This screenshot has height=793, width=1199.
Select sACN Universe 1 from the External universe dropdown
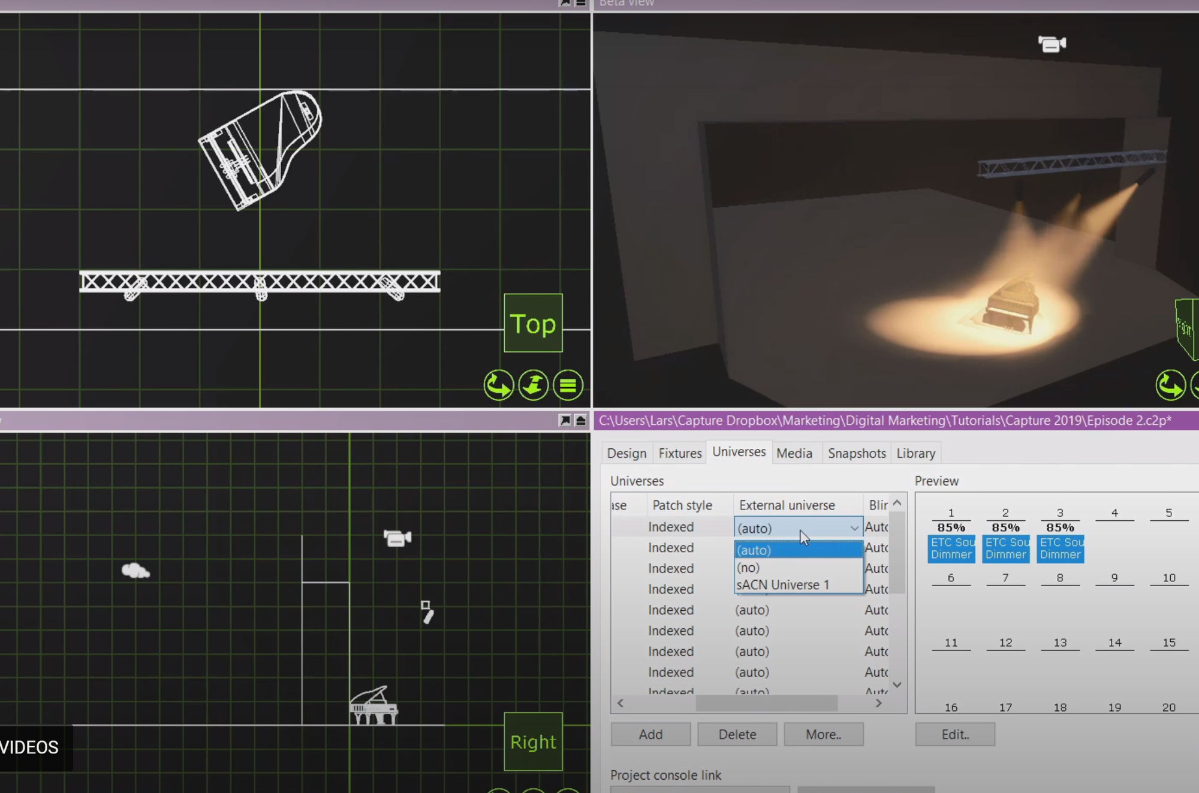click(782, 584)
